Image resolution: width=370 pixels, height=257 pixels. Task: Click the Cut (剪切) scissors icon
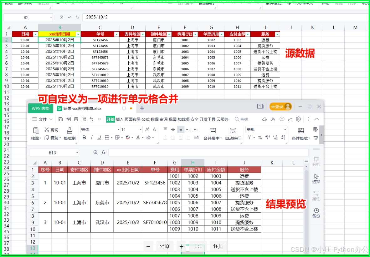click(47, 130)
